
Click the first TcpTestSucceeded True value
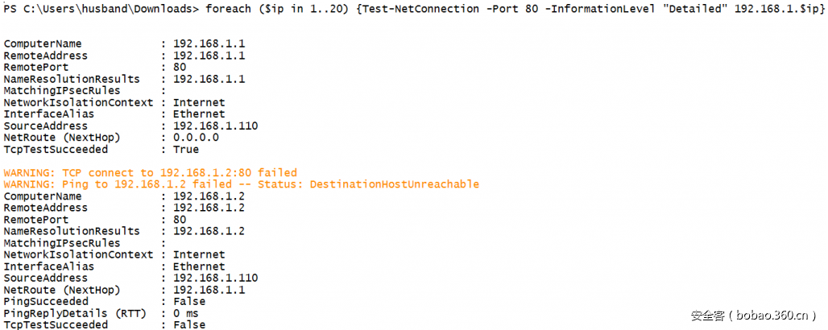(x=186, y=150)
